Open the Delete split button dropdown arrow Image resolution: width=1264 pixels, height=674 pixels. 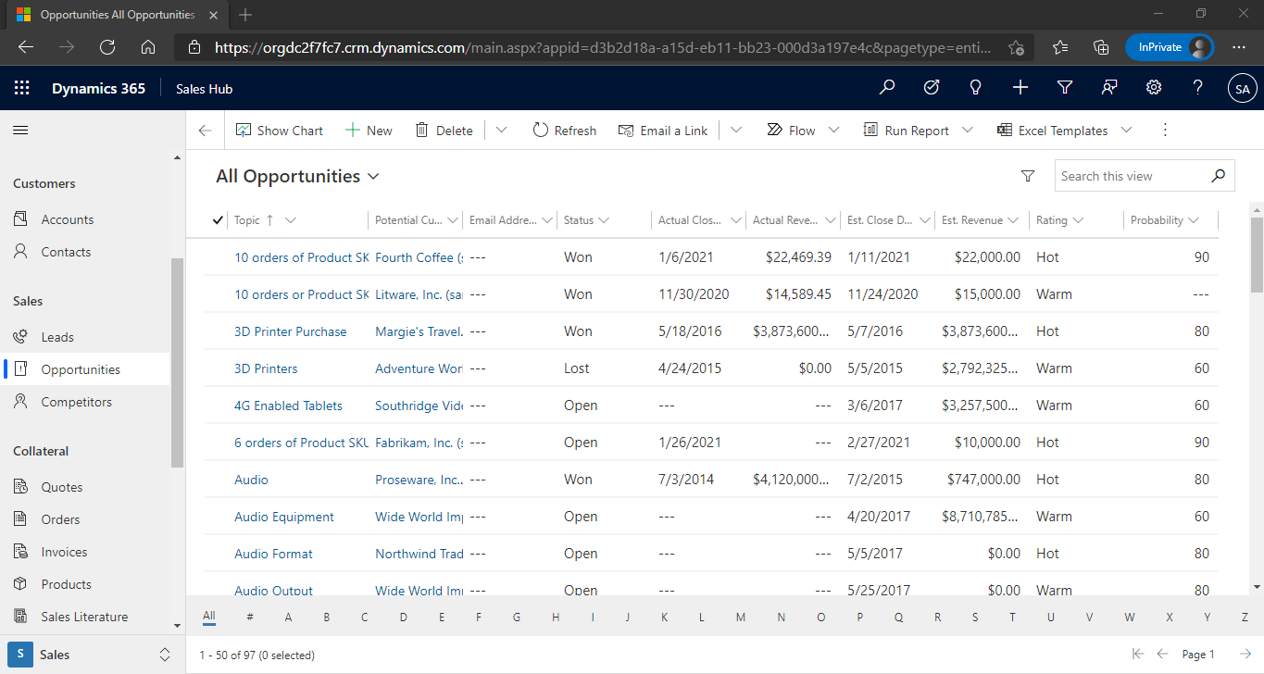(x=502, y=131)
